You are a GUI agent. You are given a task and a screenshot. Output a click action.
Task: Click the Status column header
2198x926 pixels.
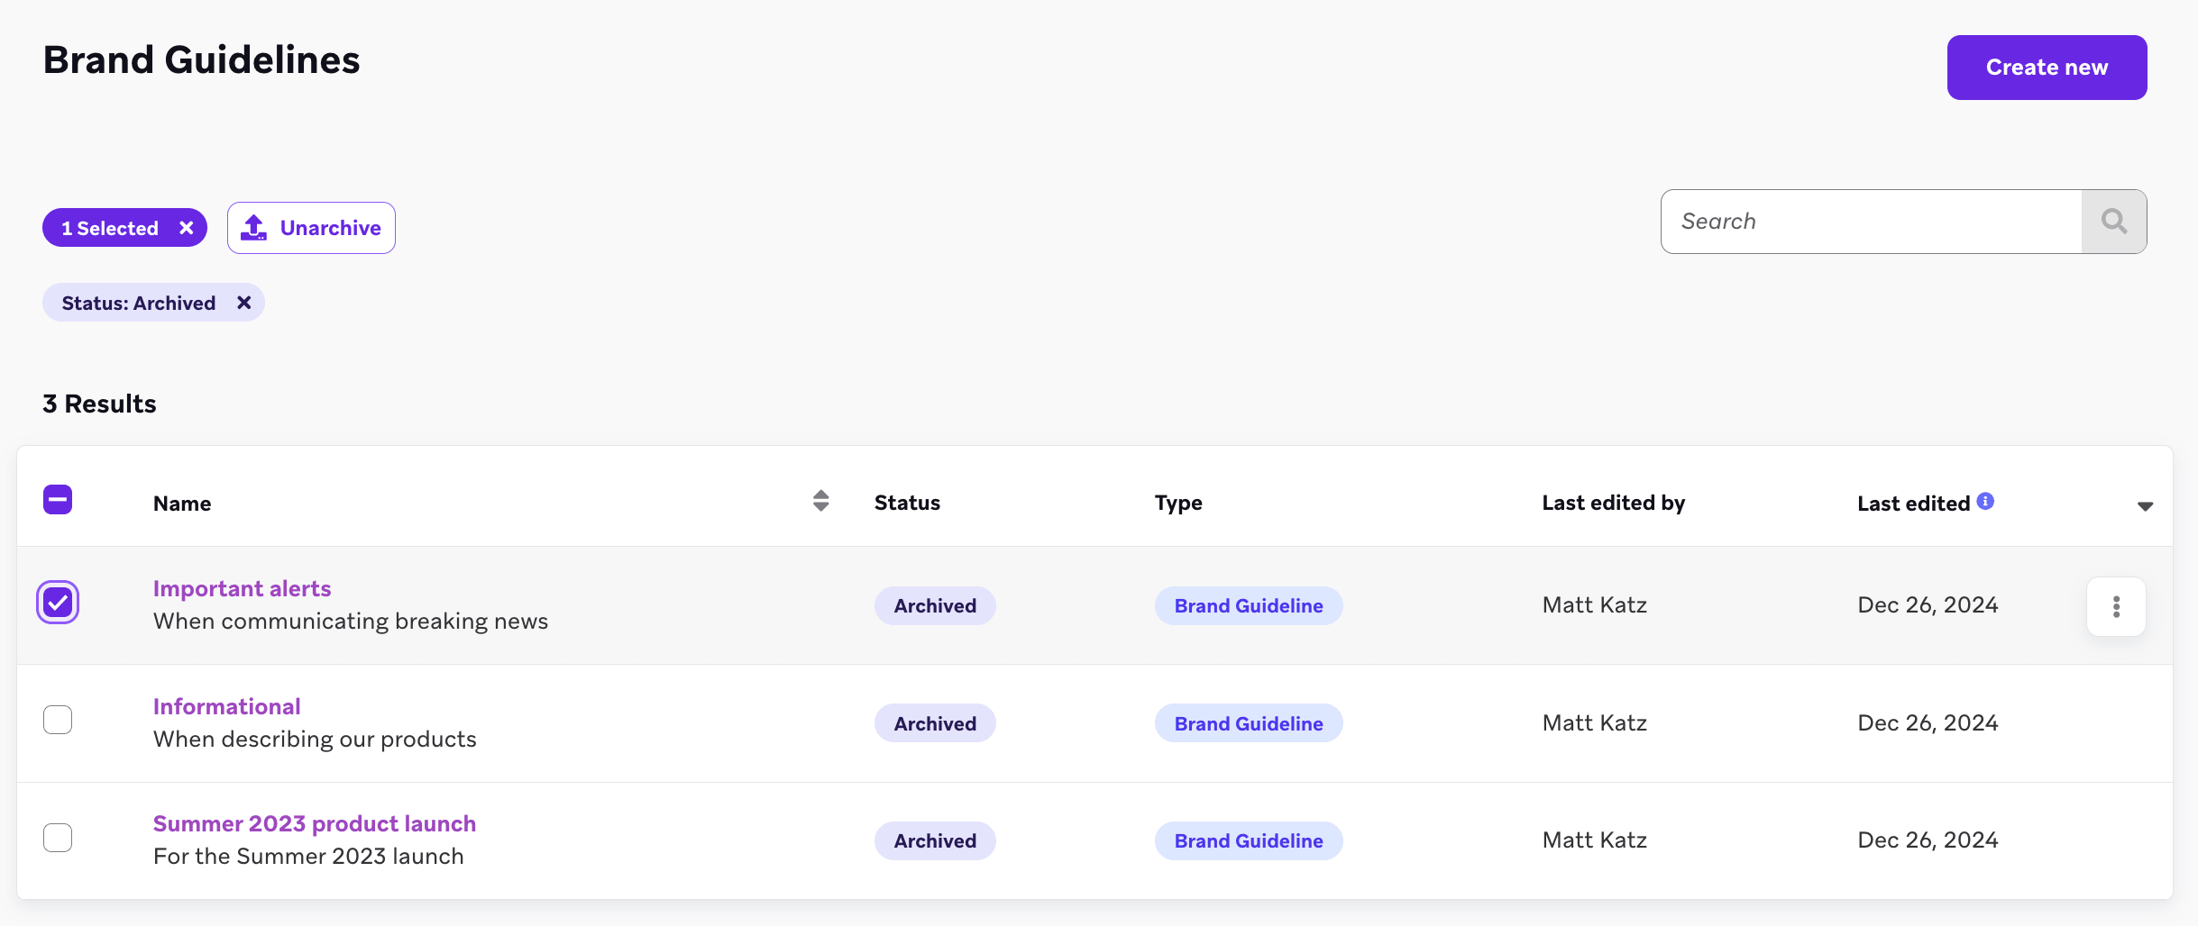pyautogui.click(x=907, y=503)
